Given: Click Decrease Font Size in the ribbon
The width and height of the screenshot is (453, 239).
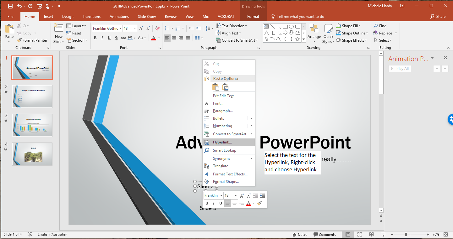Looking at the screenshot, I should point(149,29).
